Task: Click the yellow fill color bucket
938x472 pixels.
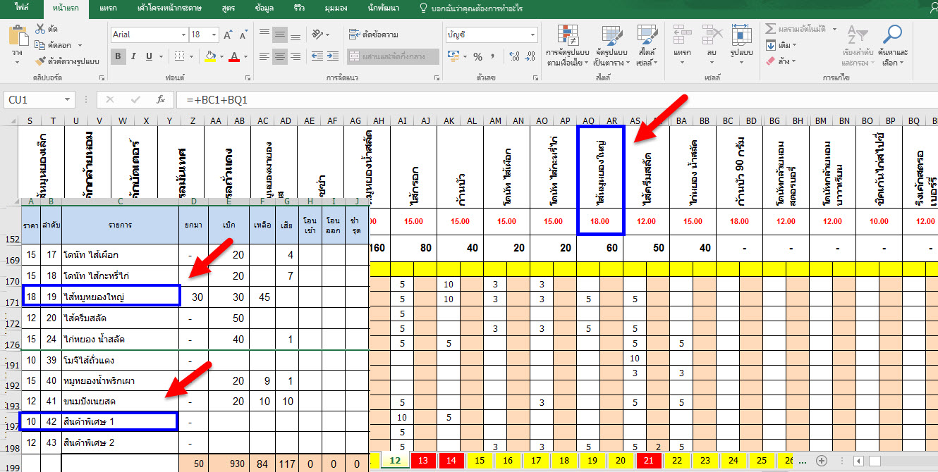Action: 210,56
